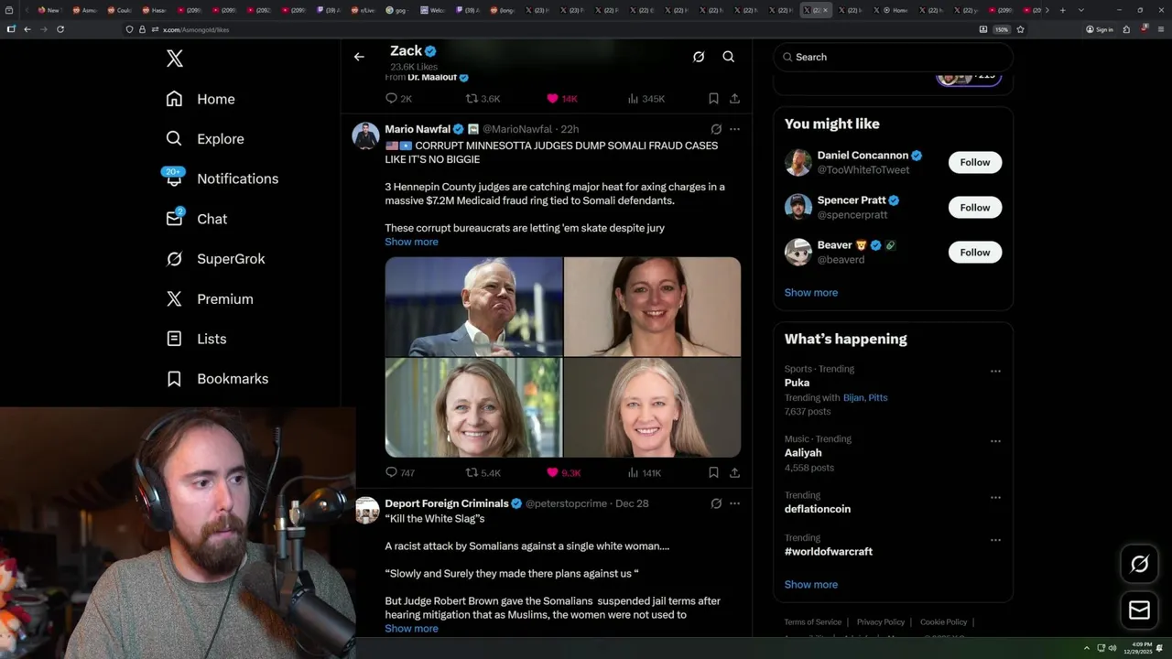Open more options for Aaliyah trend
This screenshot has height=659, width=1172.
pos(995,441)
